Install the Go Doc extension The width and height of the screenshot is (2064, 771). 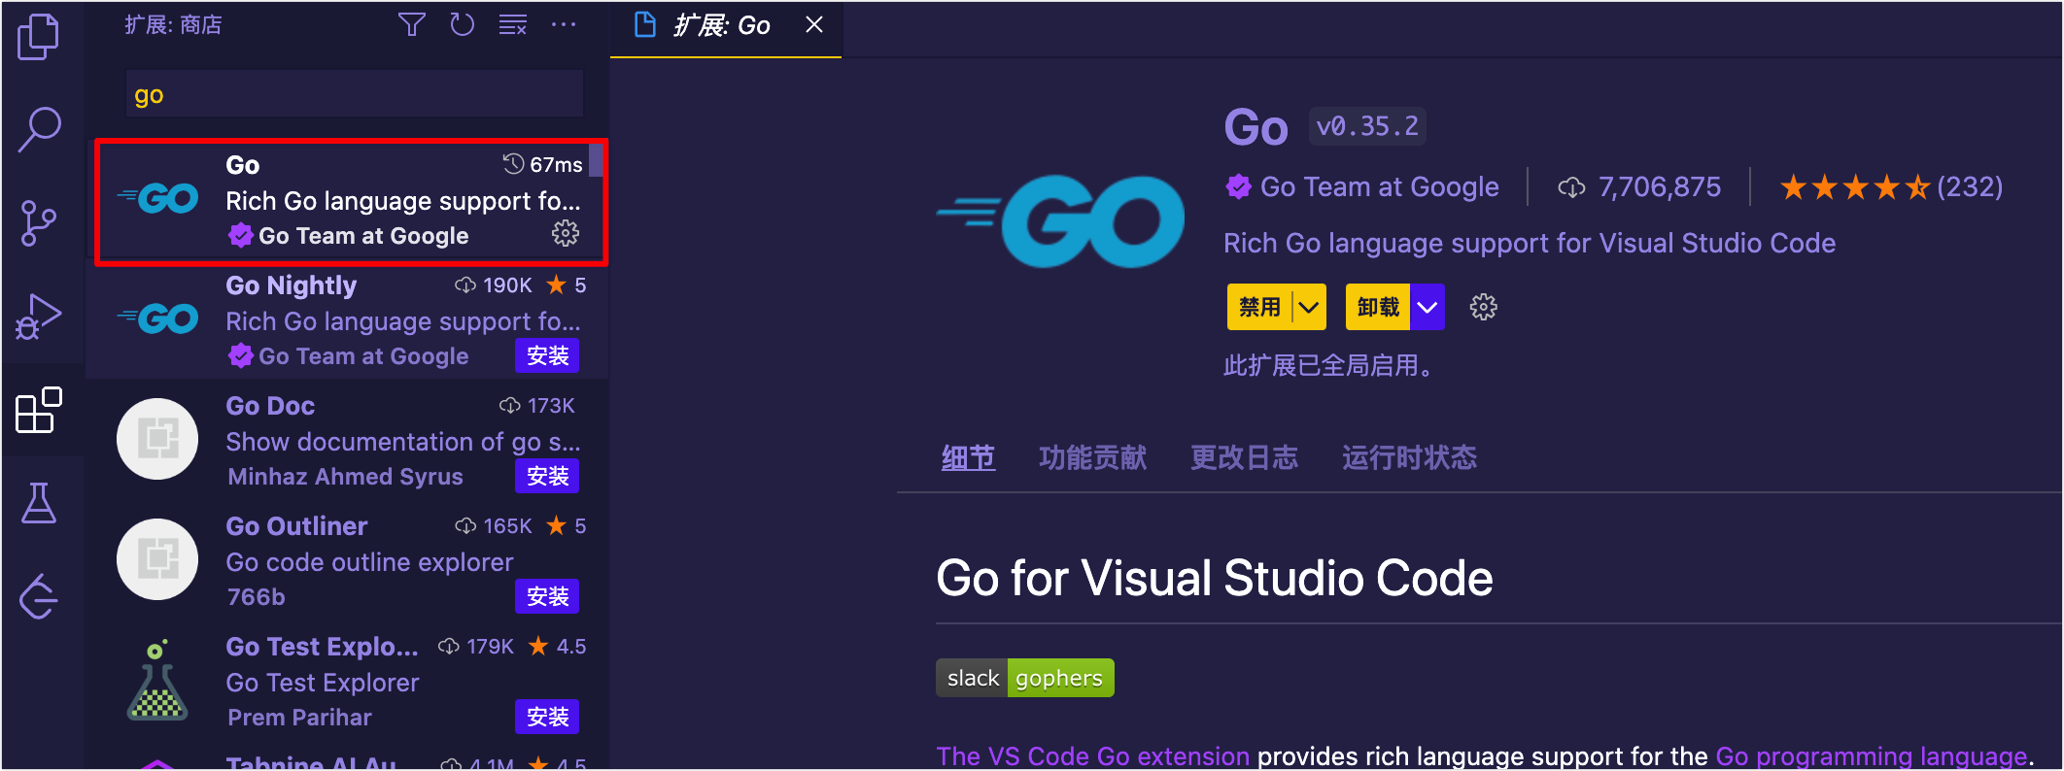pyautogui.click(x=547, y=477)
